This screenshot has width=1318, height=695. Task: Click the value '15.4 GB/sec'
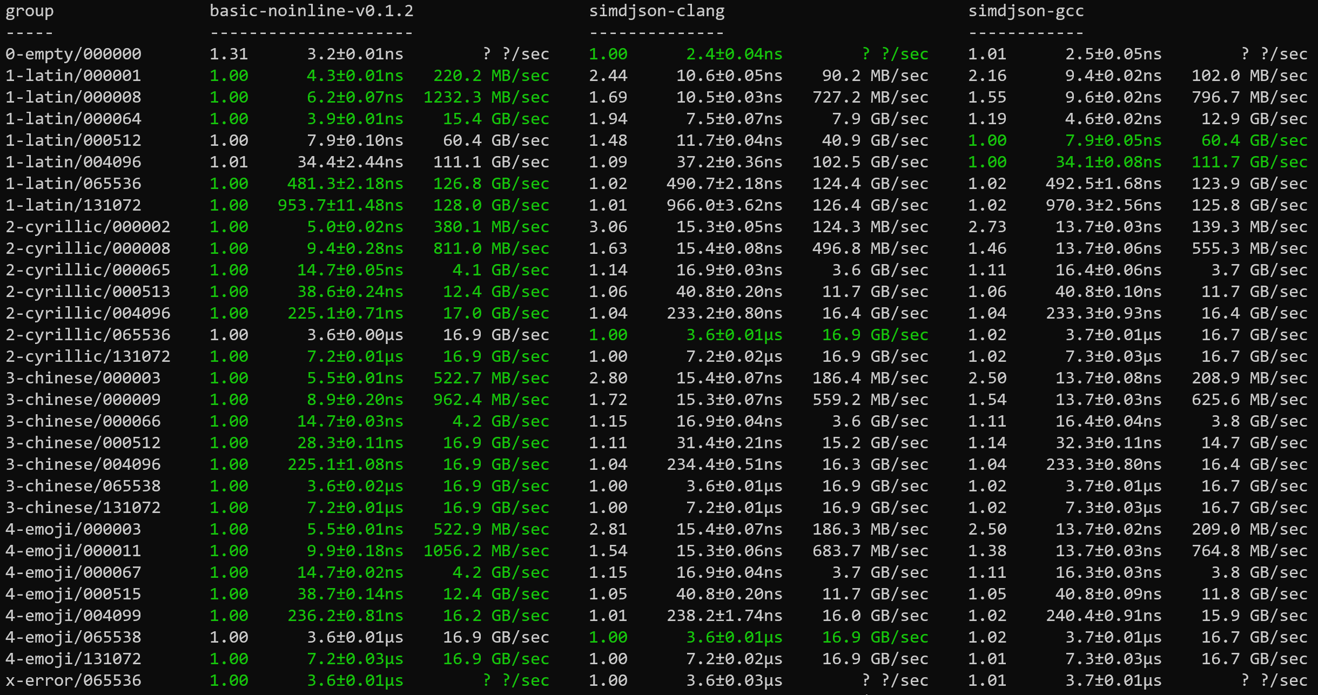[x=496, y=119]
